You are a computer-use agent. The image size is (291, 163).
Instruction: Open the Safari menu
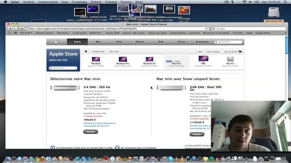[x=15, y=2]
